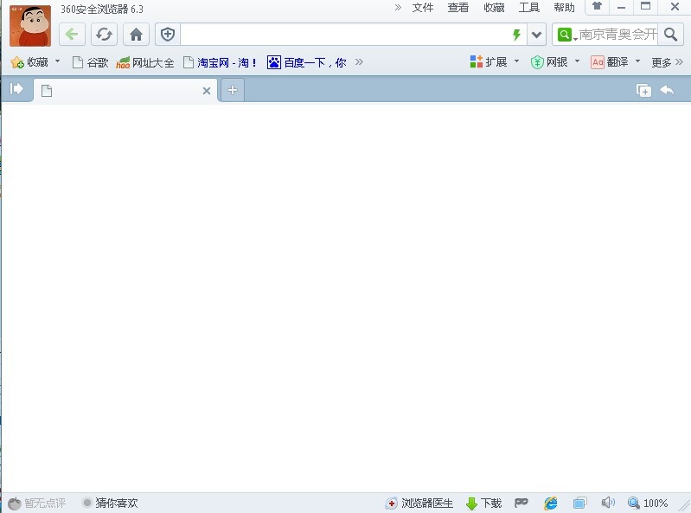Click the back navigation arrow button
The height and width of the screenshot is (513, 691).
tap(72, 35)
